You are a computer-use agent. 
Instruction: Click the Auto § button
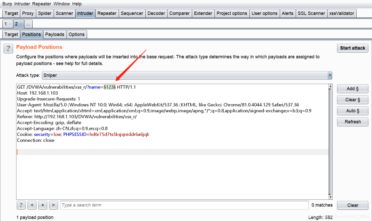pos(353,111)
